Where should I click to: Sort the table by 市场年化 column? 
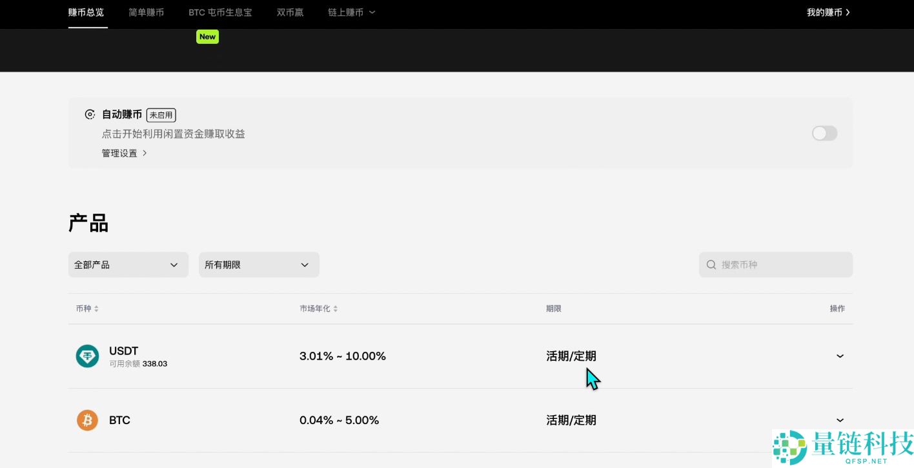[x=336, y=308]
